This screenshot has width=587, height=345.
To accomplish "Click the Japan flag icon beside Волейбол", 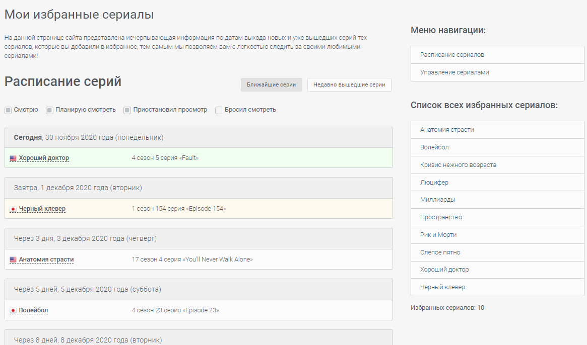I will point(13,311).
